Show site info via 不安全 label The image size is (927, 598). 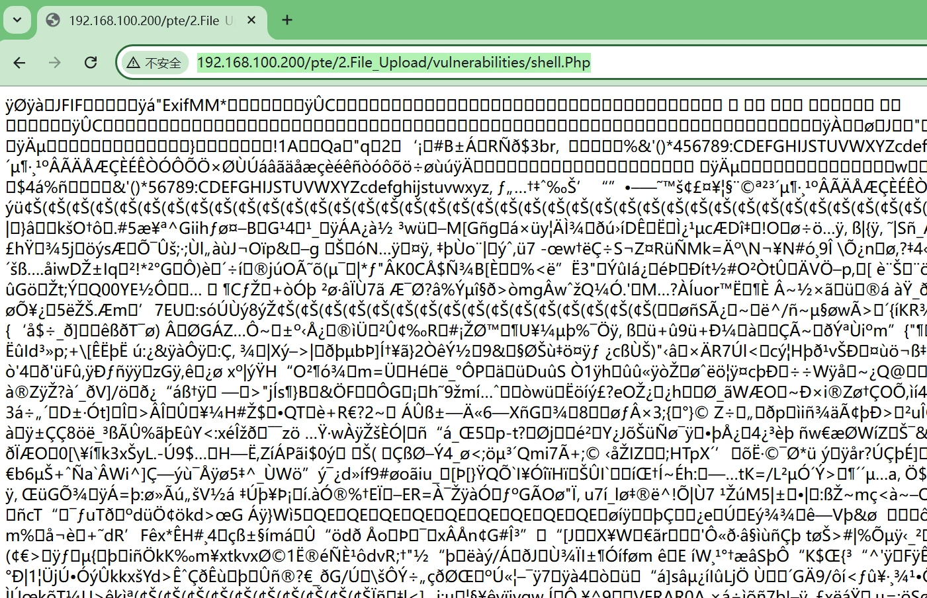162,63
